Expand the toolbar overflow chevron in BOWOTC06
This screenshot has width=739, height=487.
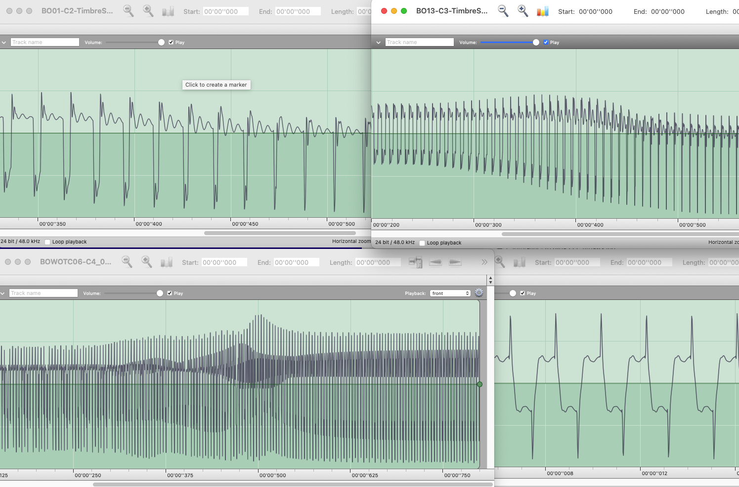tap(484, 262)
